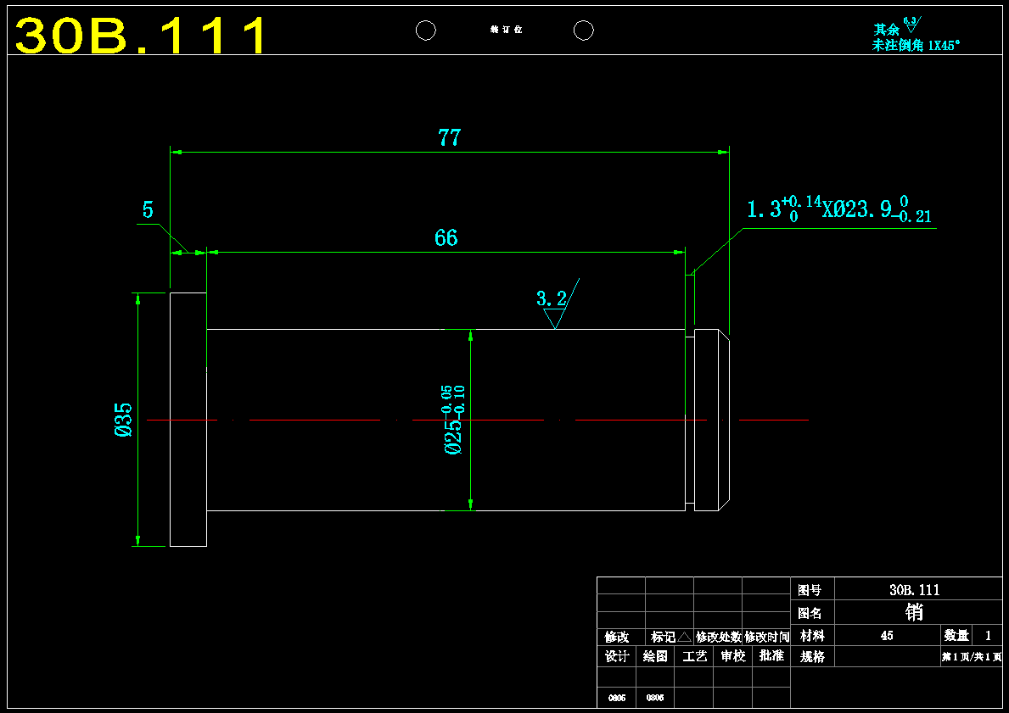Click the 绘图 signature header
Image resolution: width=1009 pixels, height=713 pixels.
tap(656, 656)
